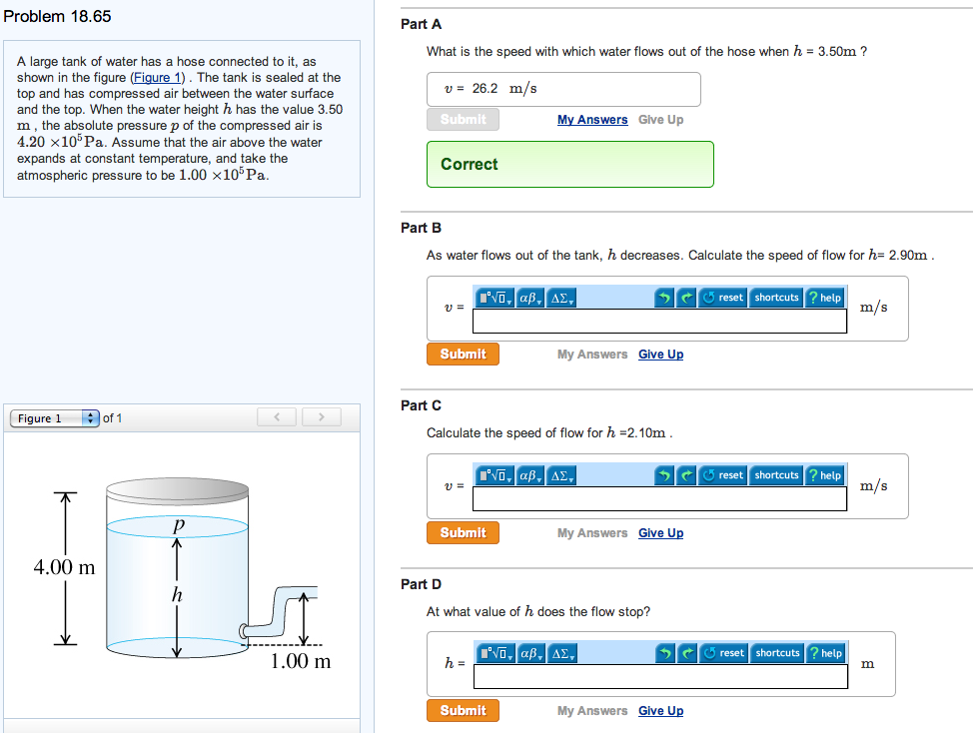Open help in Part B toolbar
Viewport: 975px width, 733px height.
(x=824, y=298)
